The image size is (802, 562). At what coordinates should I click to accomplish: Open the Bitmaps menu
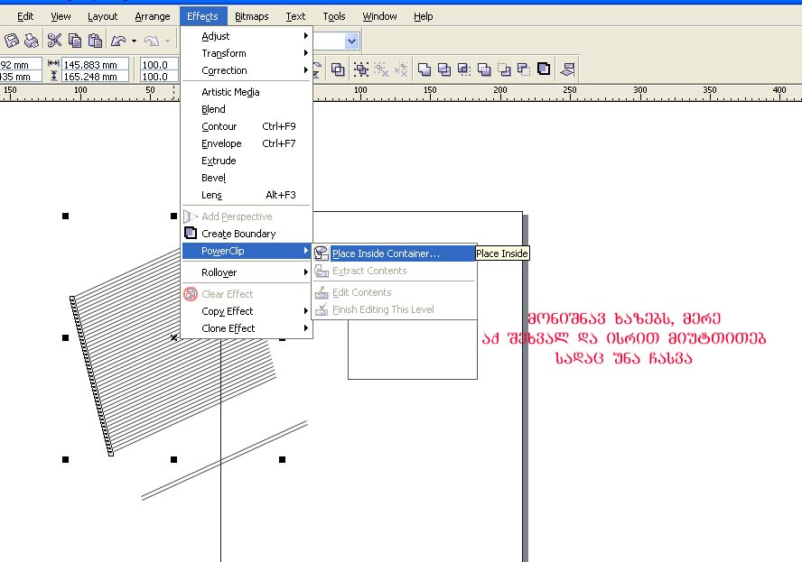point(250,16)
